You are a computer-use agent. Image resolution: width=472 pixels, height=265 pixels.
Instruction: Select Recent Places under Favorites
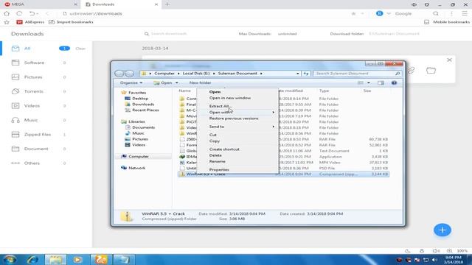(x=145, y=110)
